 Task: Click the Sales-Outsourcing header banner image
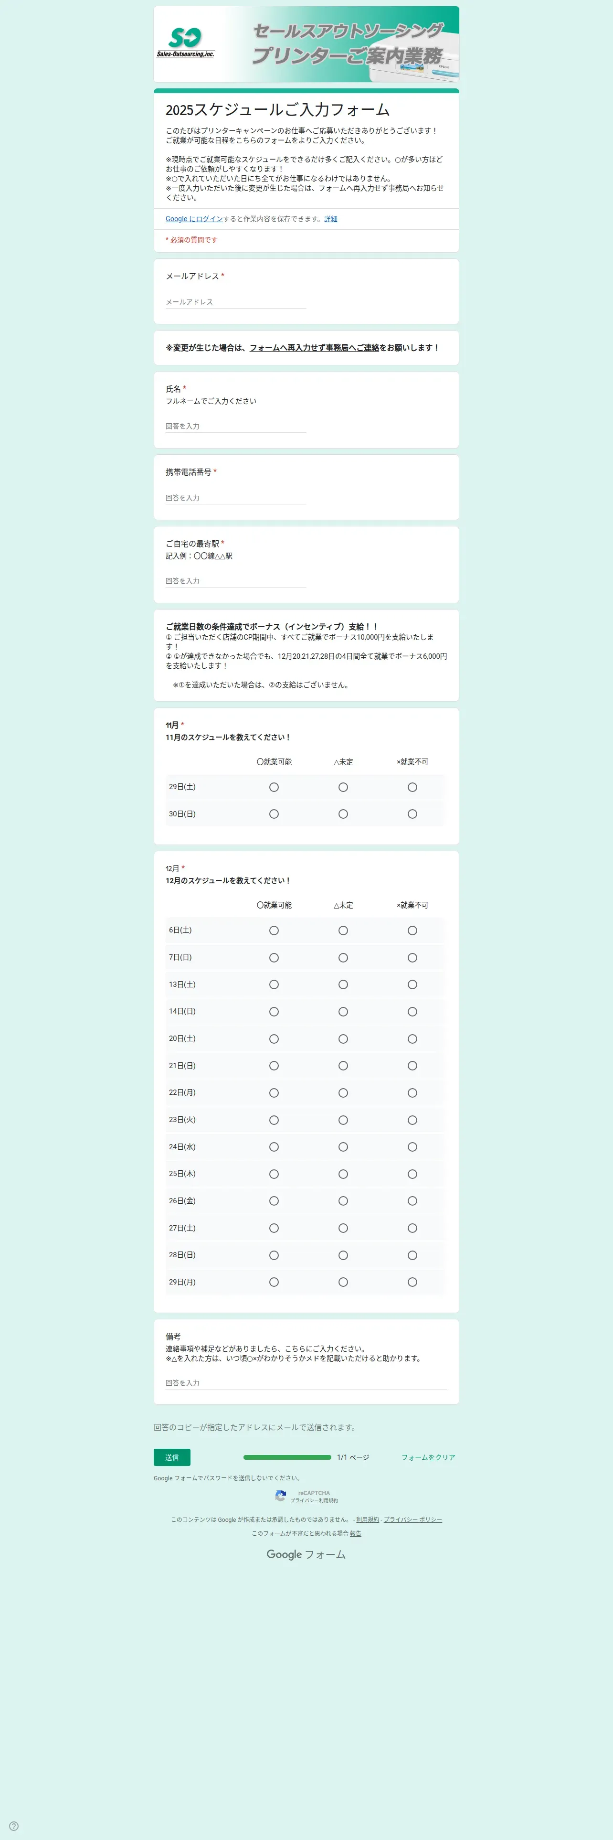pos(306,44)
